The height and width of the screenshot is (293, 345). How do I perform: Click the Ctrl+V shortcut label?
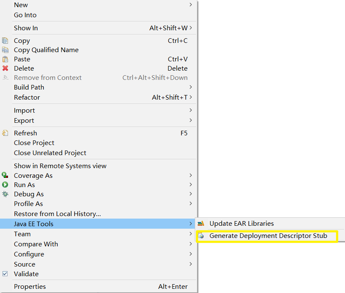point(178,59)
